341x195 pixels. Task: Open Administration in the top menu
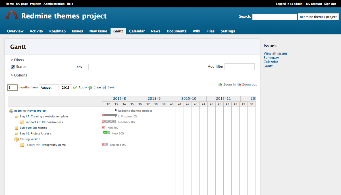click(x=54, y=4)
